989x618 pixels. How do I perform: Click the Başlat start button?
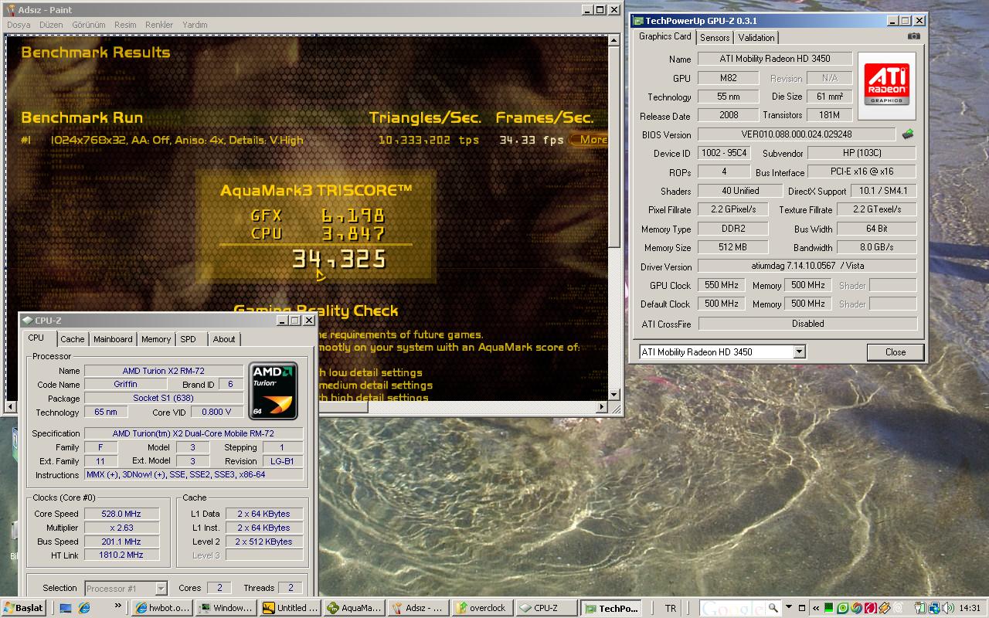(x=23, y=608)
